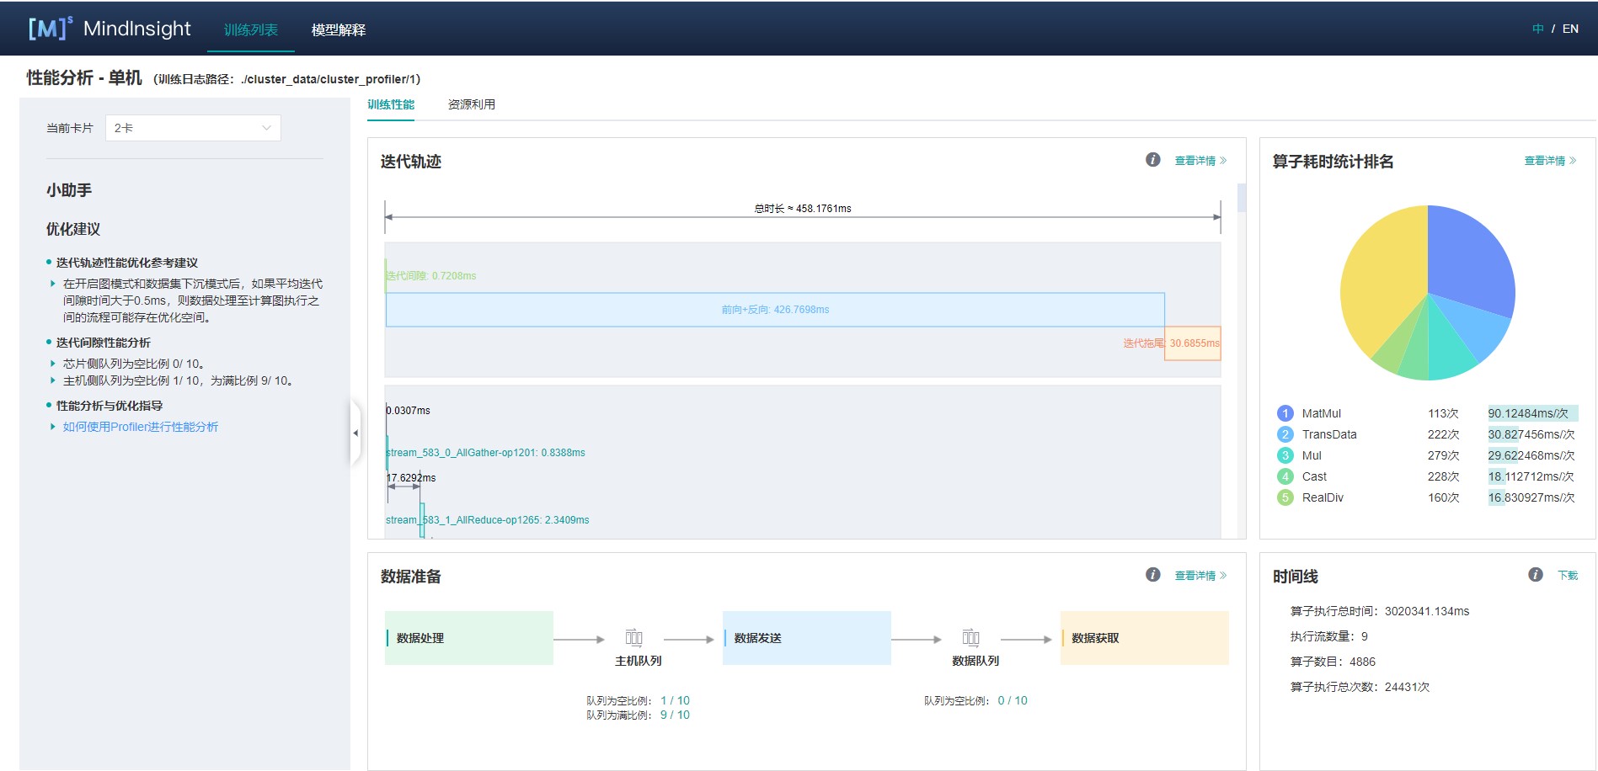Click the RealDiv legend number badge

tap(1285, 497)
